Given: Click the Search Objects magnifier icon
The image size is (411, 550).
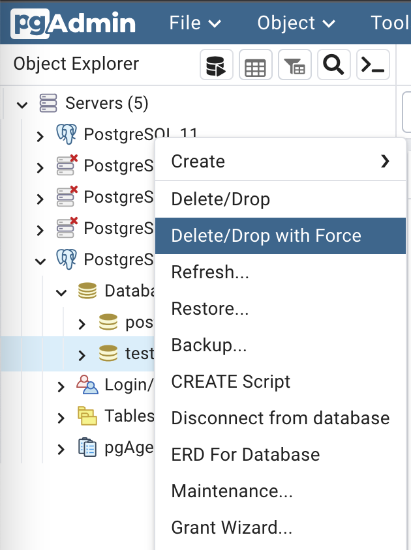Looking at the screenshot, I should (333, 65).
